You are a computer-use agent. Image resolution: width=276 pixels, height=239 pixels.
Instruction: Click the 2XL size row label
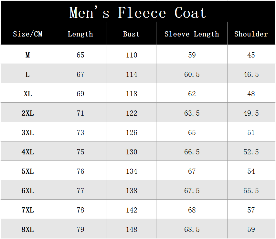pyautogui.click(x=27, y=113)
